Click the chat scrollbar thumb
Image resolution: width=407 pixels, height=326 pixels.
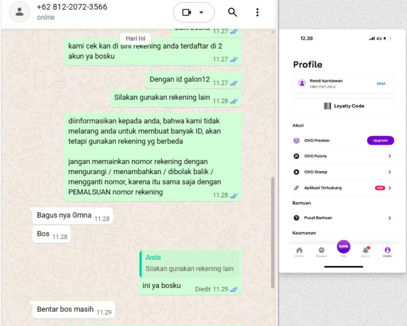point(273,232)
